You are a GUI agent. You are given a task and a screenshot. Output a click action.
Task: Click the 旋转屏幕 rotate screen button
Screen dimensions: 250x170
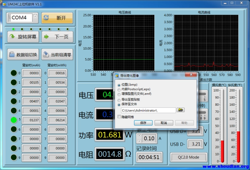[23, 37]
